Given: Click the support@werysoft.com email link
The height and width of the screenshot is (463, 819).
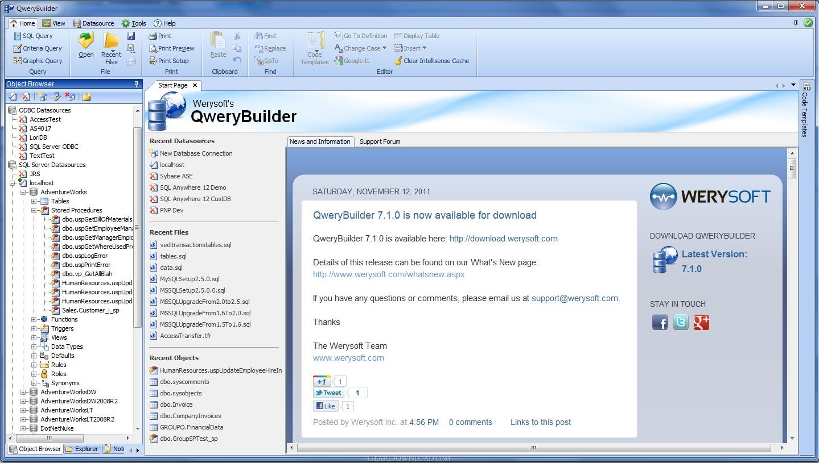Looking at the screenshot, I should (575, 298).
